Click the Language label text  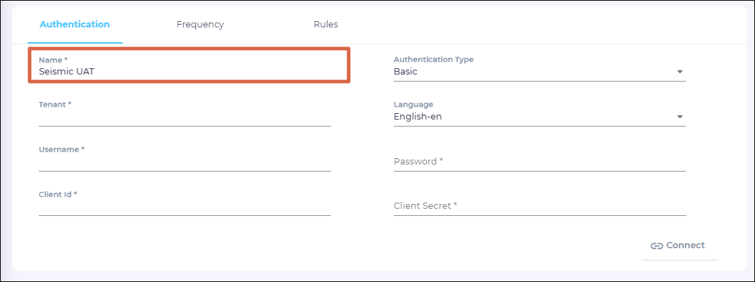click(x=413, y=105)
